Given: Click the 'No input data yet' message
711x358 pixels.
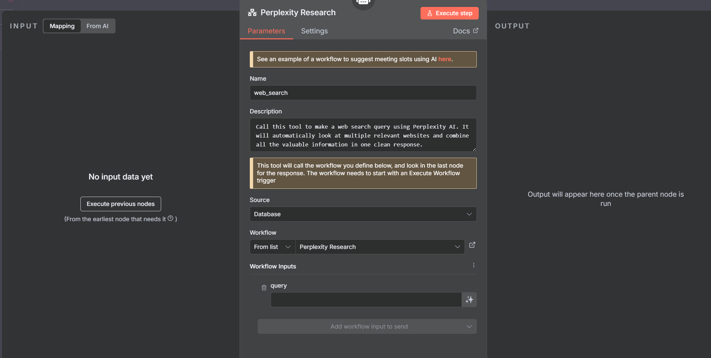Looking at the screenshot, I should tap(120, 177).
